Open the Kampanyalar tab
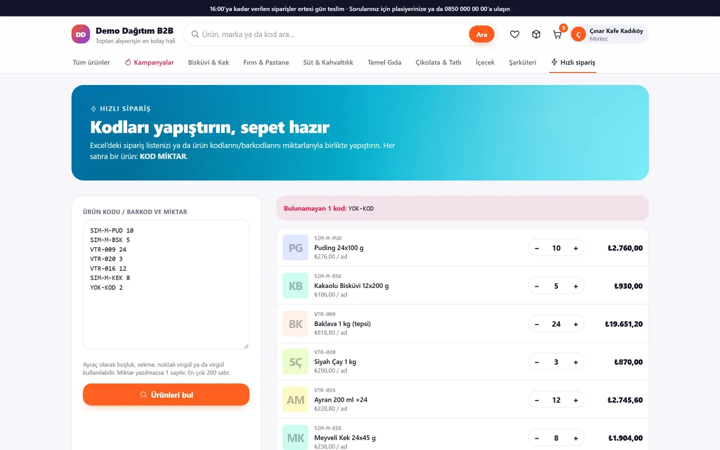 [x=149, y=62]
